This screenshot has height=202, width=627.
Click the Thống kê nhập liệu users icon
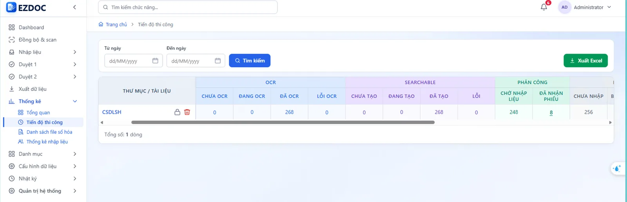[21, 142]
